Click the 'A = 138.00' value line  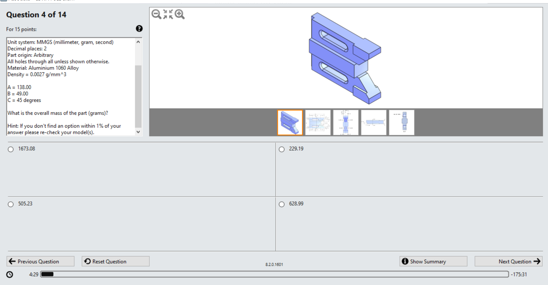click(19, 87)
